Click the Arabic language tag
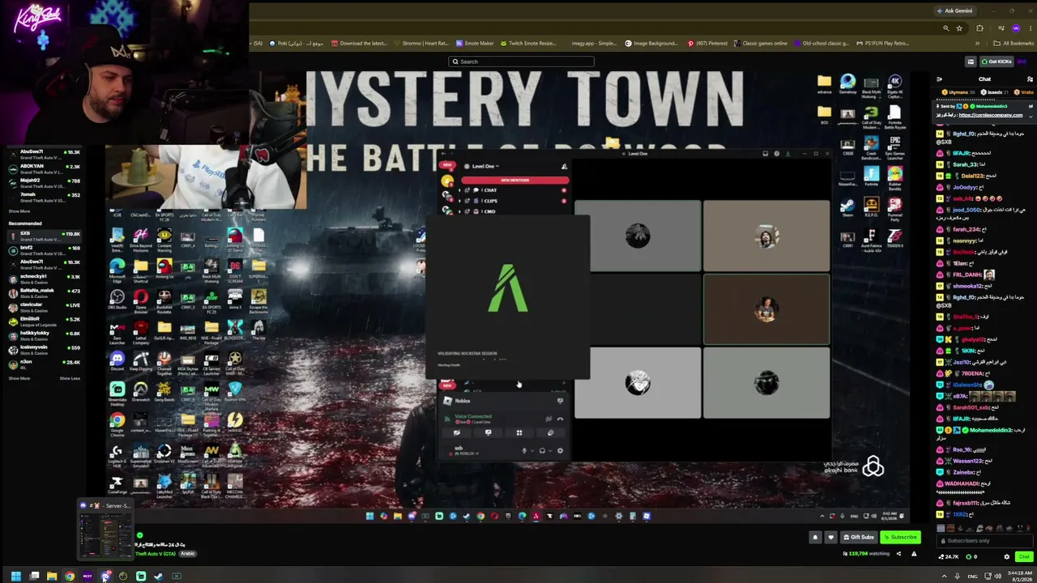The width and height of the screenshot is (1037, 583). [188, 554]
